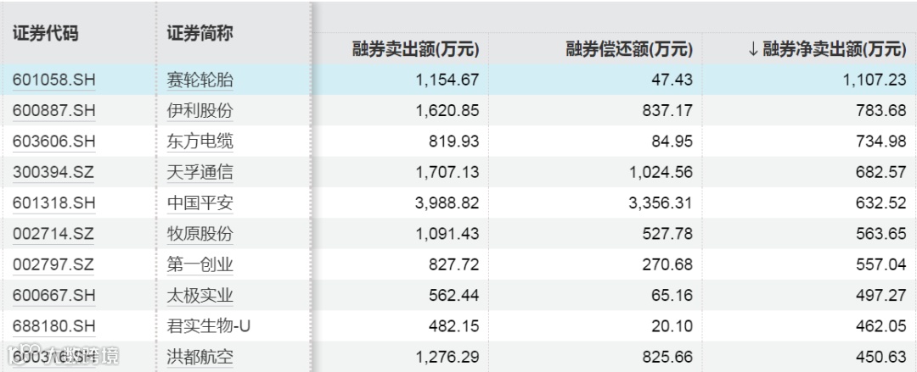Select the value 1,154.67 for 赛轮轮胎
917x372 pixels.
point(447,80)
